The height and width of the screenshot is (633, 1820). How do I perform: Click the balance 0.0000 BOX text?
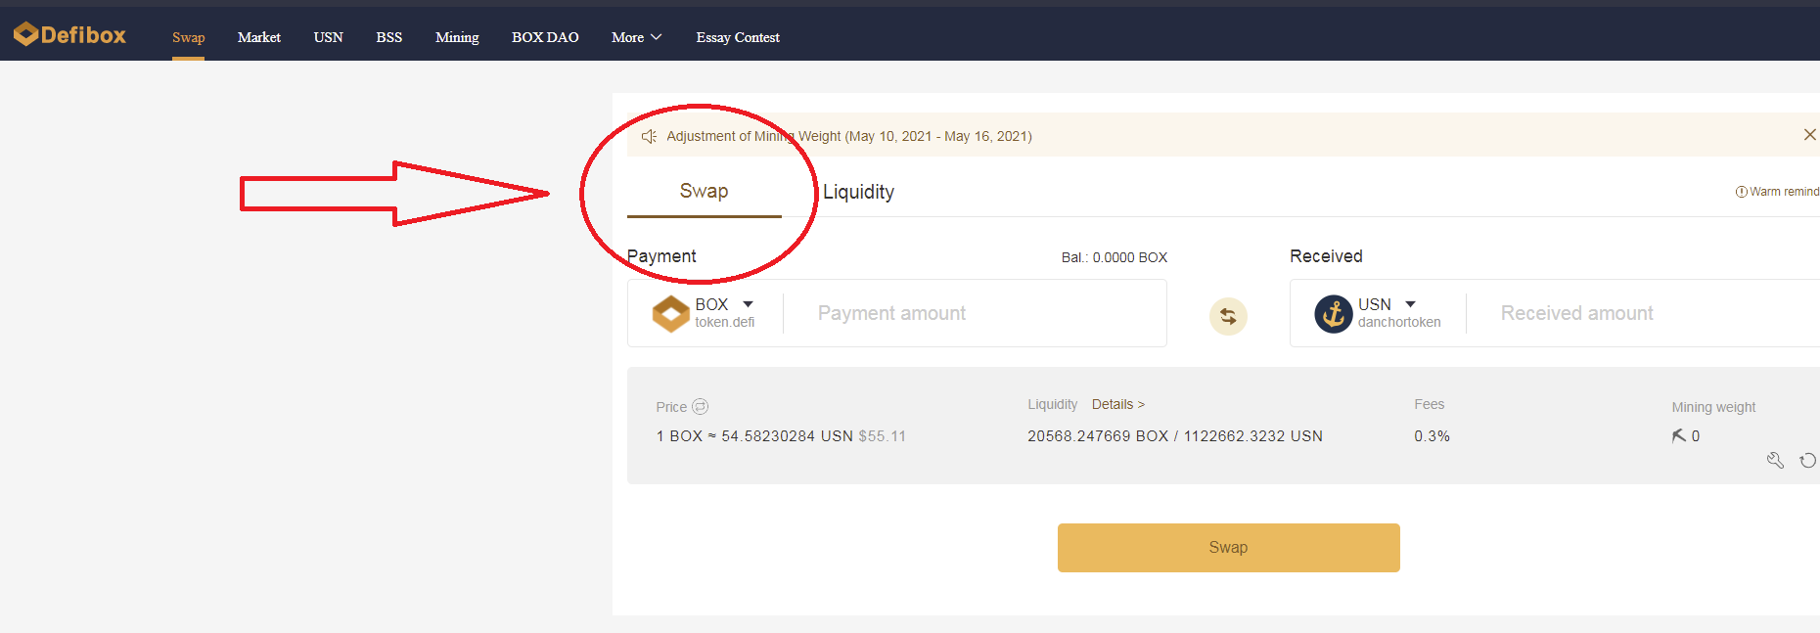tap(1115, 257)
